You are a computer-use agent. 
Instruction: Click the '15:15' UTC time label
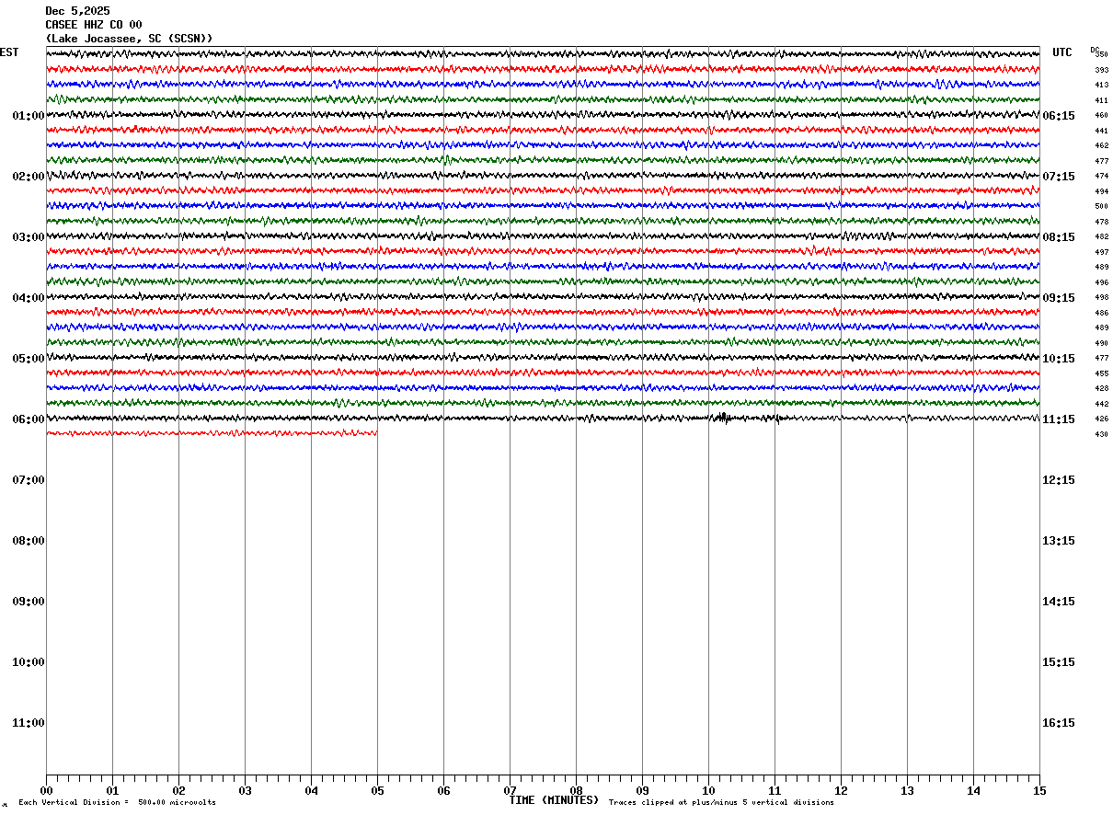(1059, 662)
